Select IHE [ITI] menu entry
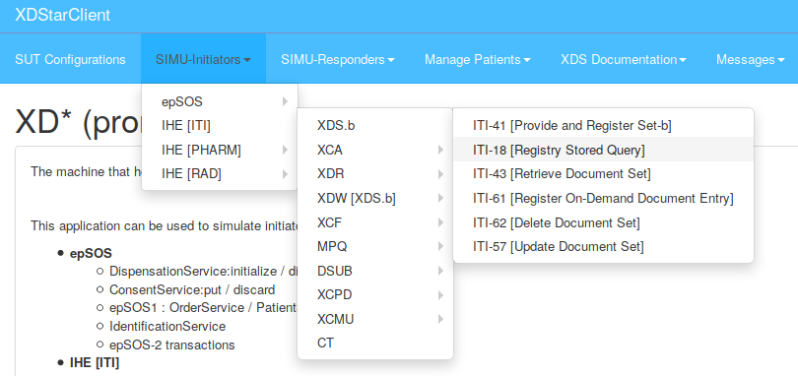798x376 pixels. pos(220,126)
